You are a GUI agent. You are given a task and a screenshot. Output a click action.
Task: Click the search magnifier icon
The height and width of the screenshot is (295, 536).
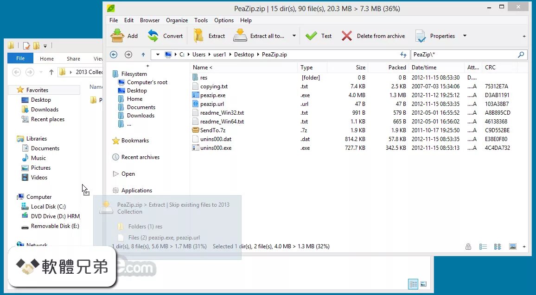(x=521, y=54)
